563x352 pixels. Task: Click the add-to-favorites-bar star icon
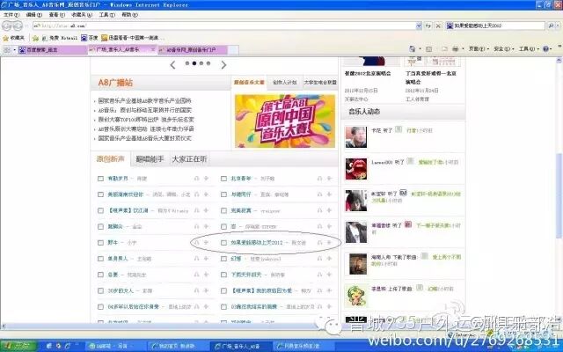coord(35,38)
